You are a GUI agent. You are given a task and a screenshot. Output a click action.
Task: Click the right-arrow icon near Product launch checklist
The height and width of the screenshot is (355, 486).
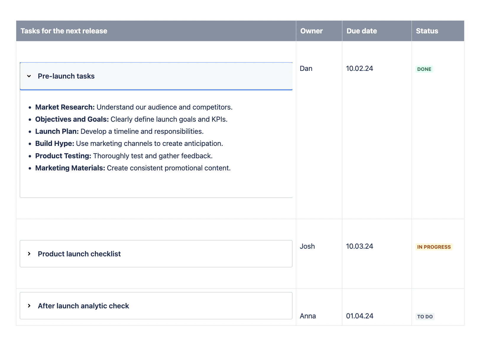[x=30, y=254]
